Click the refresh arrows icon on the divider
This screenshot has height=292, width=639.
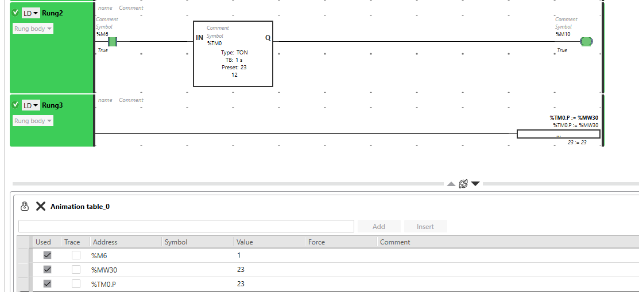[x=463, y=184]
